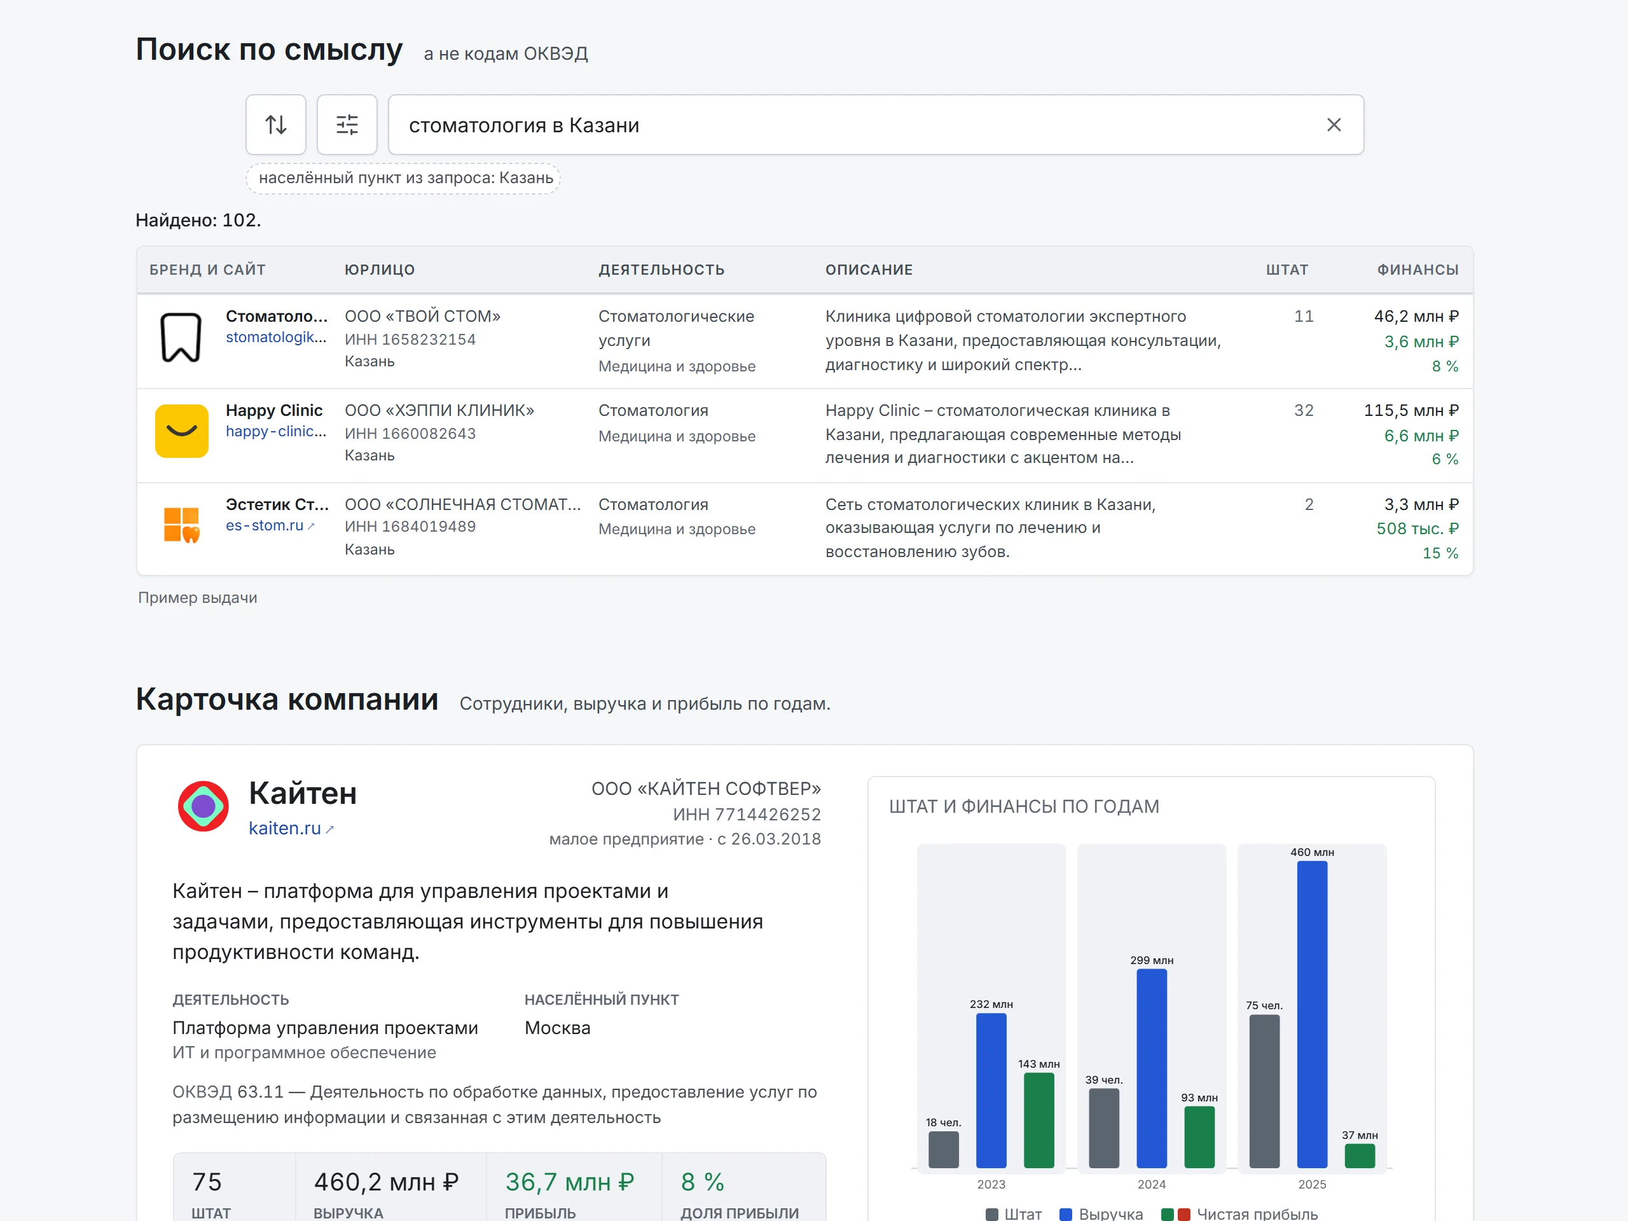Click the sort arrows button
Image resolution: width=1628 pixels, height=1221 pixels.
point(275,125)
